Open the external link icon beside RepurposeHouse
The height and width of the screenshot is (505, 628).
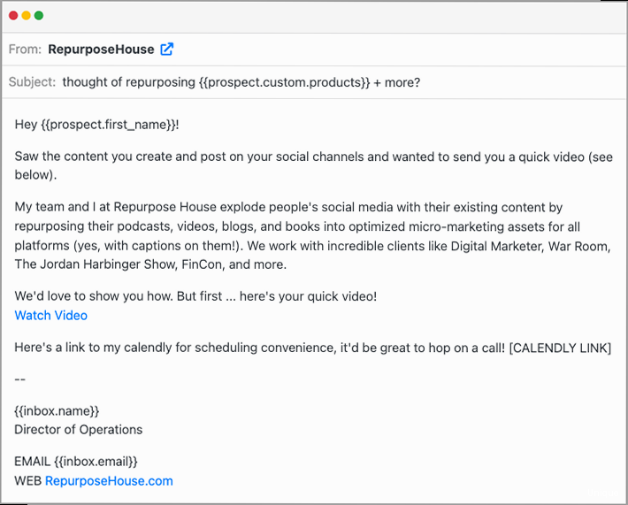tap(167, 50)
